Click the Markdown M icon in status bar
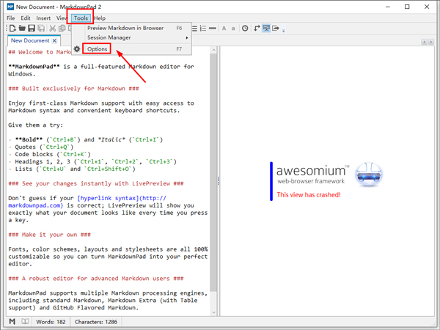 click(x=12, y=321)
